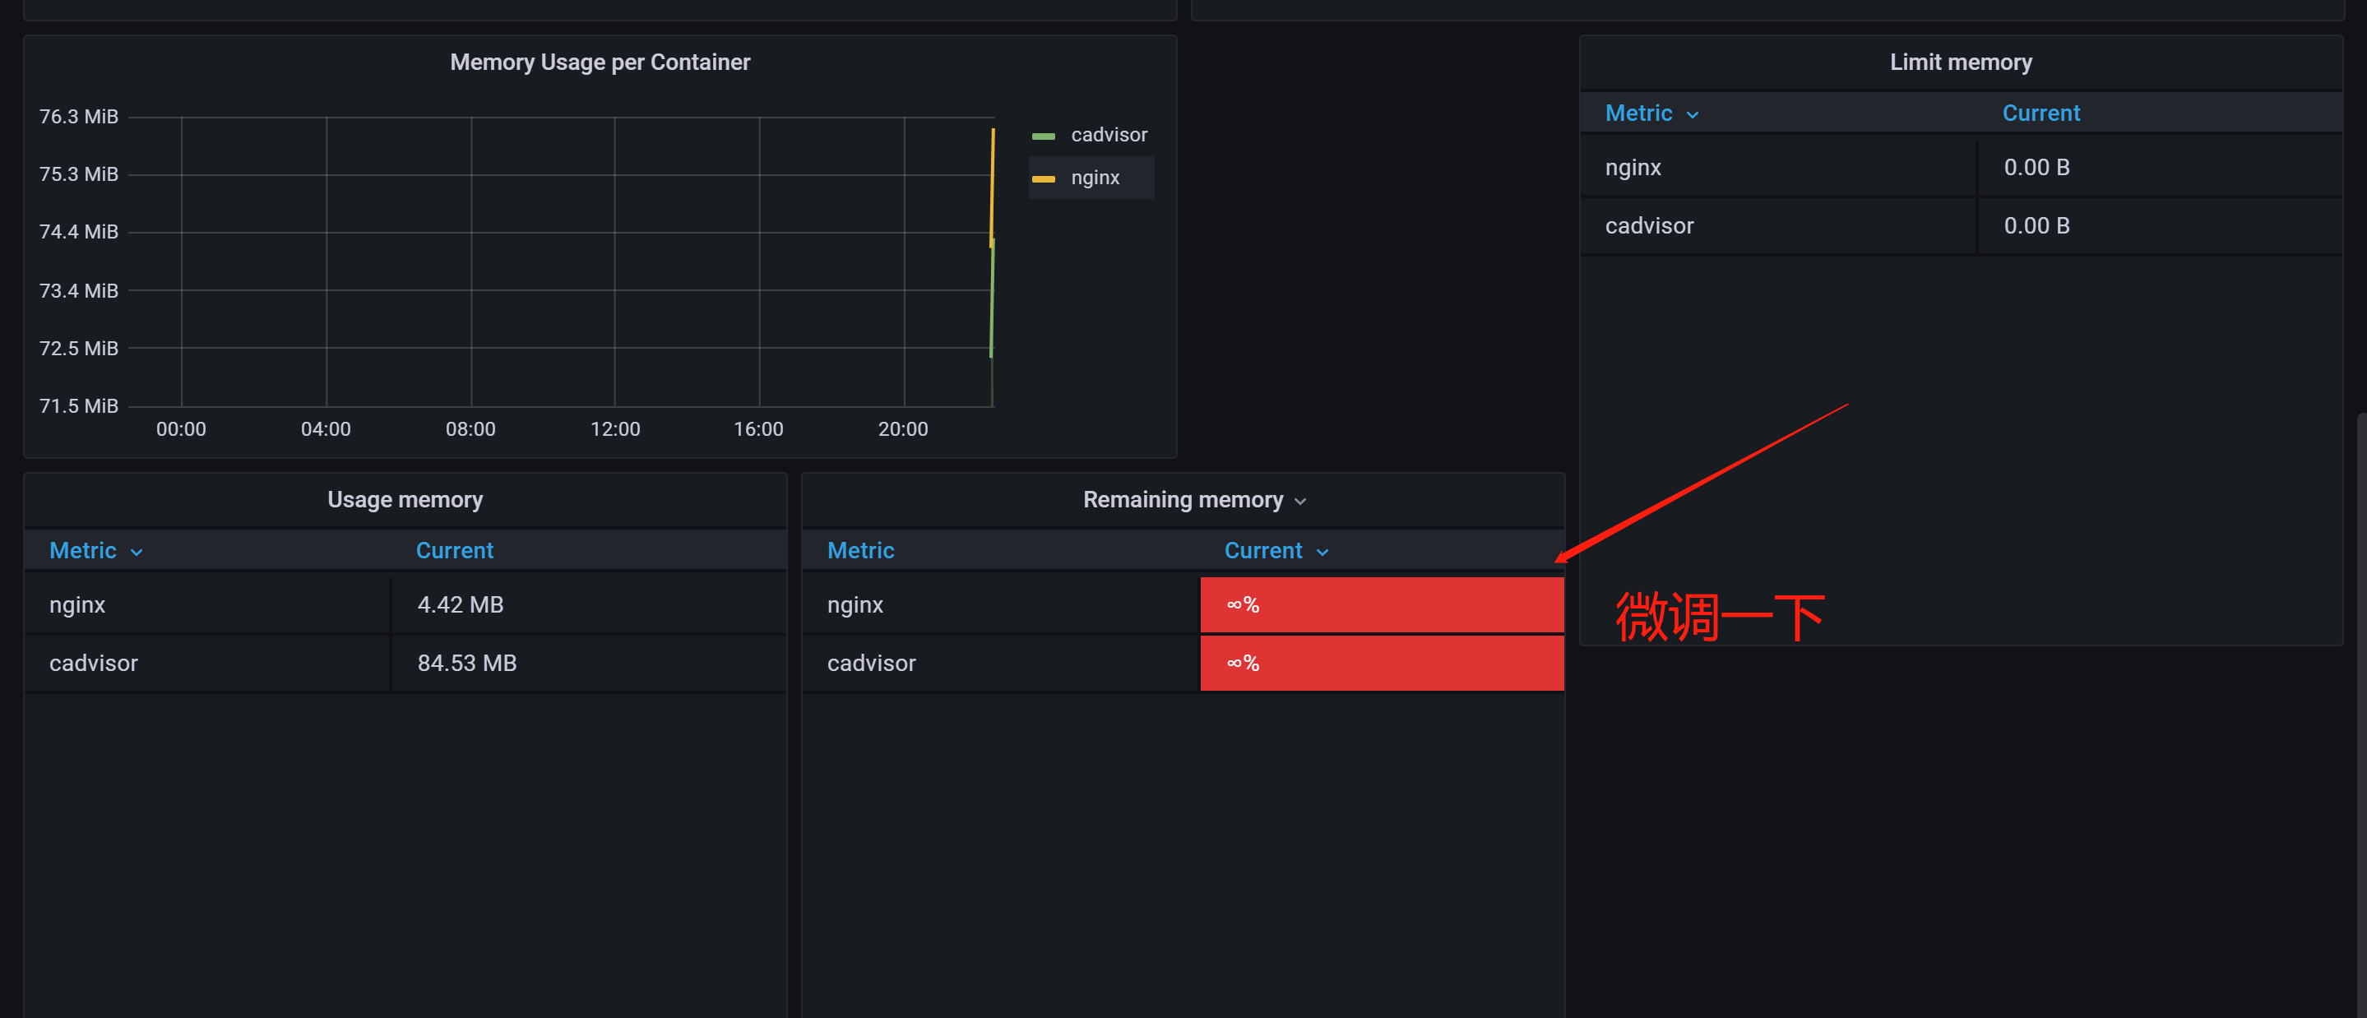This screenshot has width=2367, height=1018.
Task: Click the sort chevron beside Usage memory Metric
Action: (136, 553)
